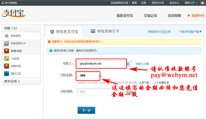
Task: Click the AA收款 sidebar icon
Action: point(6,59)
